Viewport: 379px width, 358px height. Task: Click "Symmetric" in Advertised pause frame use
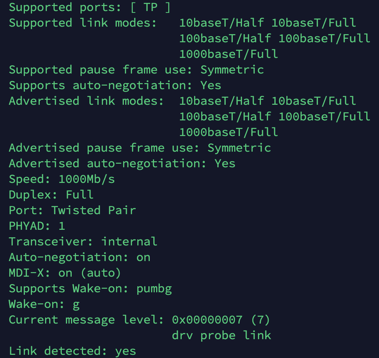[x=239, y=148]
